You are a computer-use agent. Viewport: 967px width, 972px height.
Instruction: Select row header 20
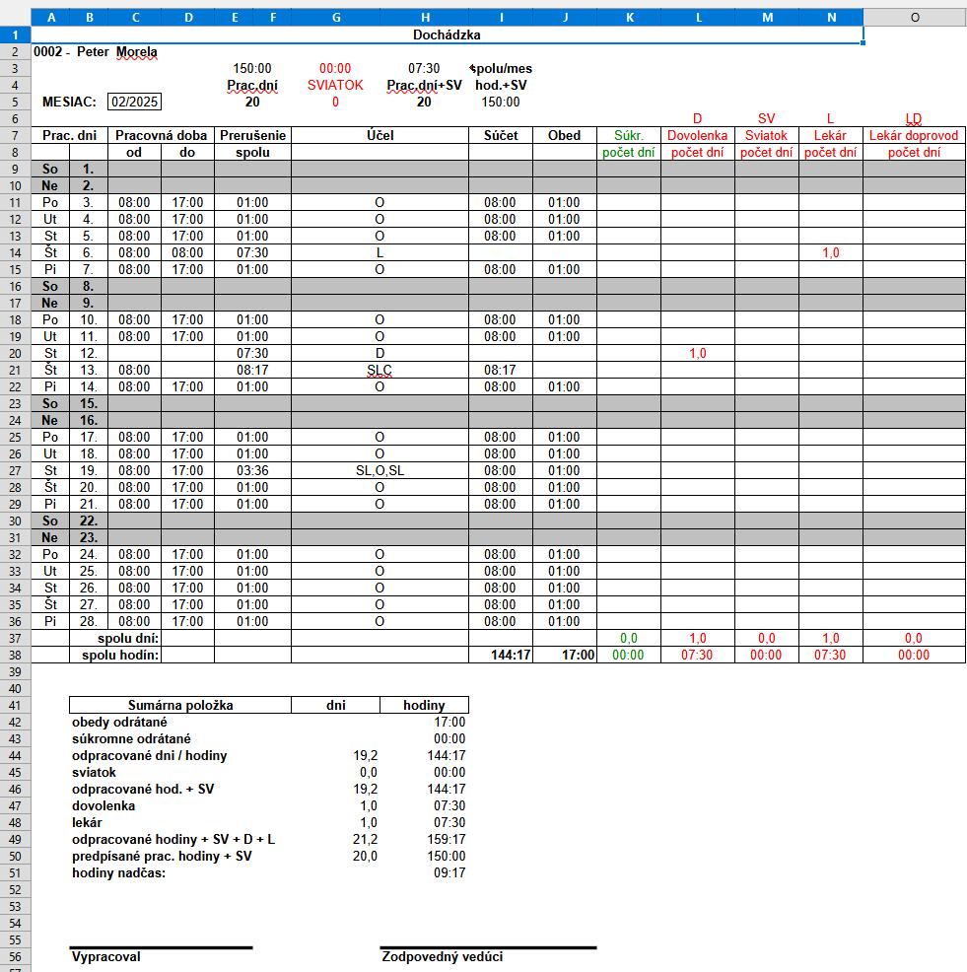[x=16, y=353]
